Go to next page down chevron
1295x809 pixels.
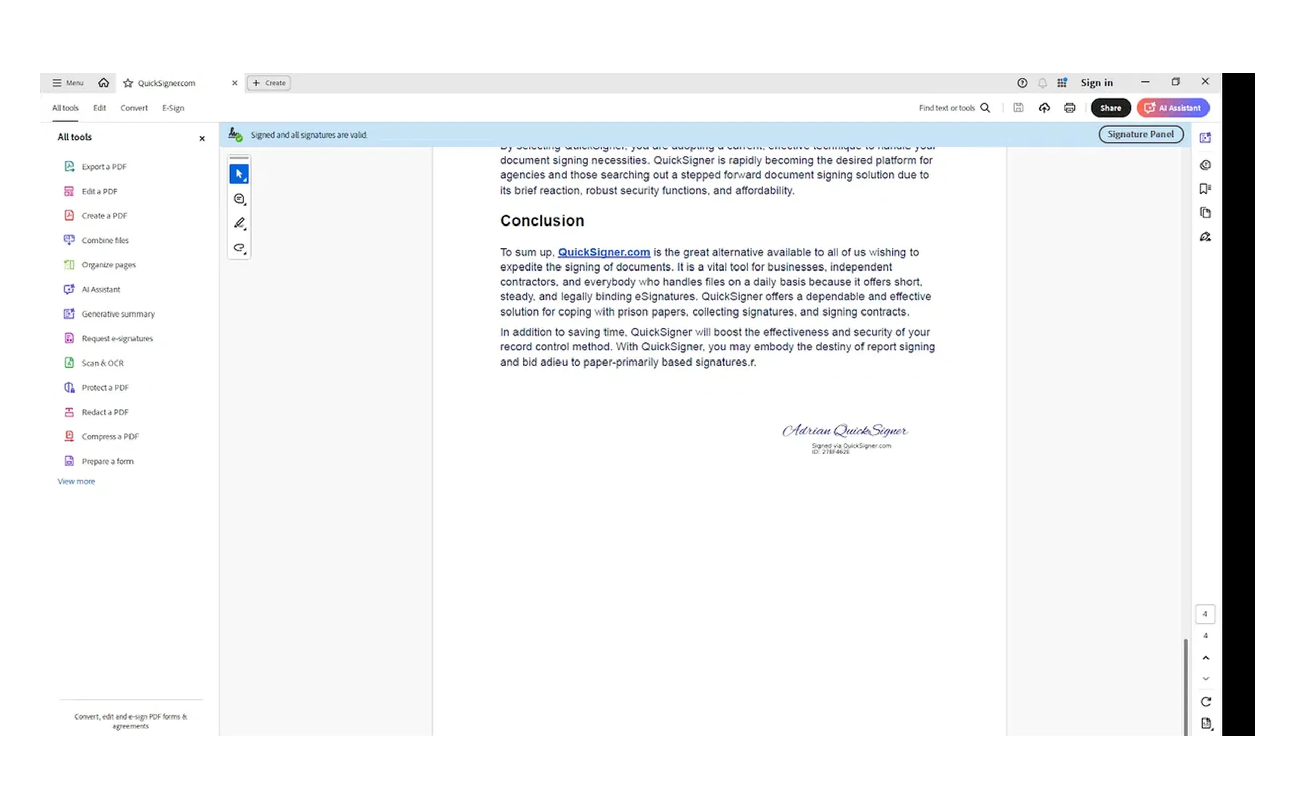[x=1205, y=679]
